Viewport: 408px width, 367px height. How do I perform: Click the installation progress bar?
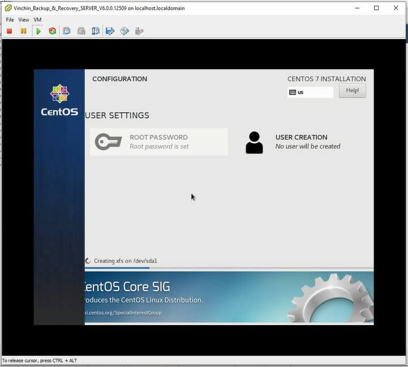229,268
